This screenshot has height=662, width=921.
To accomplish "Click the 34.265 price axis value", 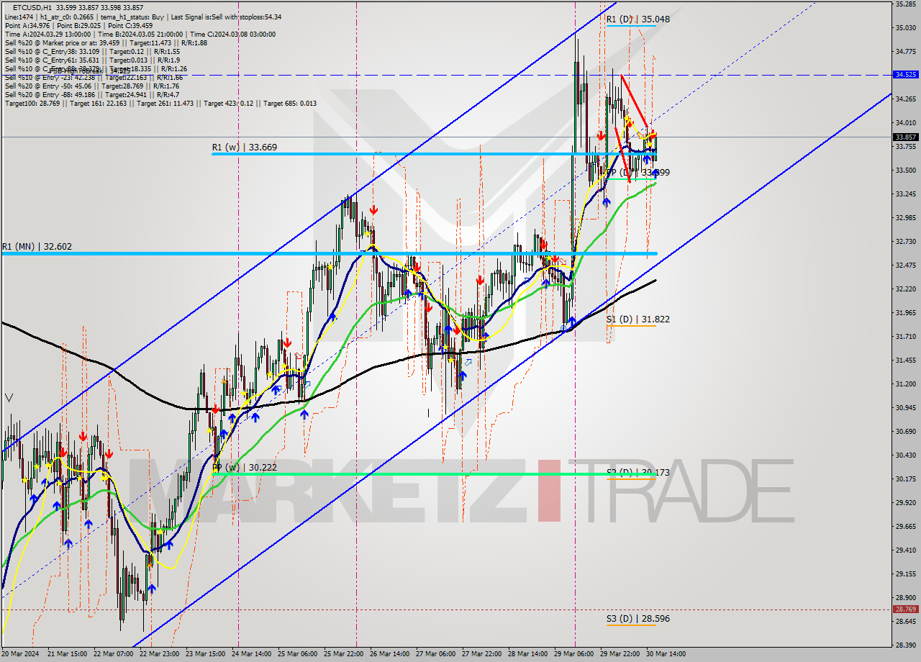I will coord(905,99).
